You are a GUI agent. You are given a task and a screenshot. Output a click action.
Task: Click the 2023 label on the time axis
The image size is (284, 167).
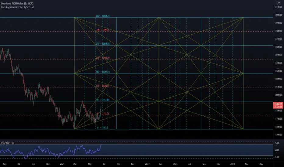[232, 164]
